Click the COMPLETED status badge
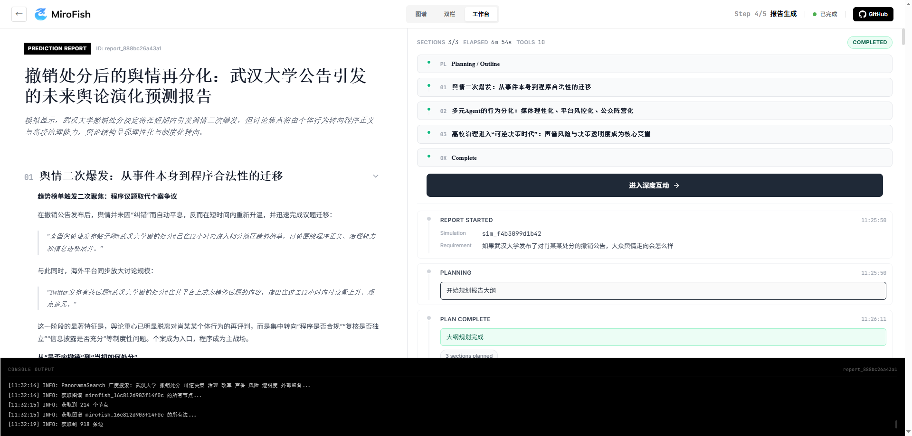Viewport: 912px width, 436px height. click(869, 42)
